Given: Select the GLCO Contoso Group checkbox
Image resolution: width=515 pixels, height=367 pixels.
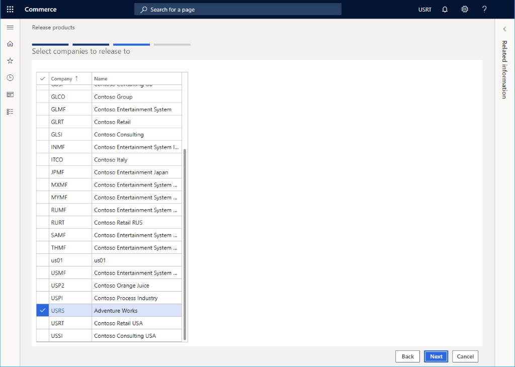Looking at the screenshot, I should [42, 96].
